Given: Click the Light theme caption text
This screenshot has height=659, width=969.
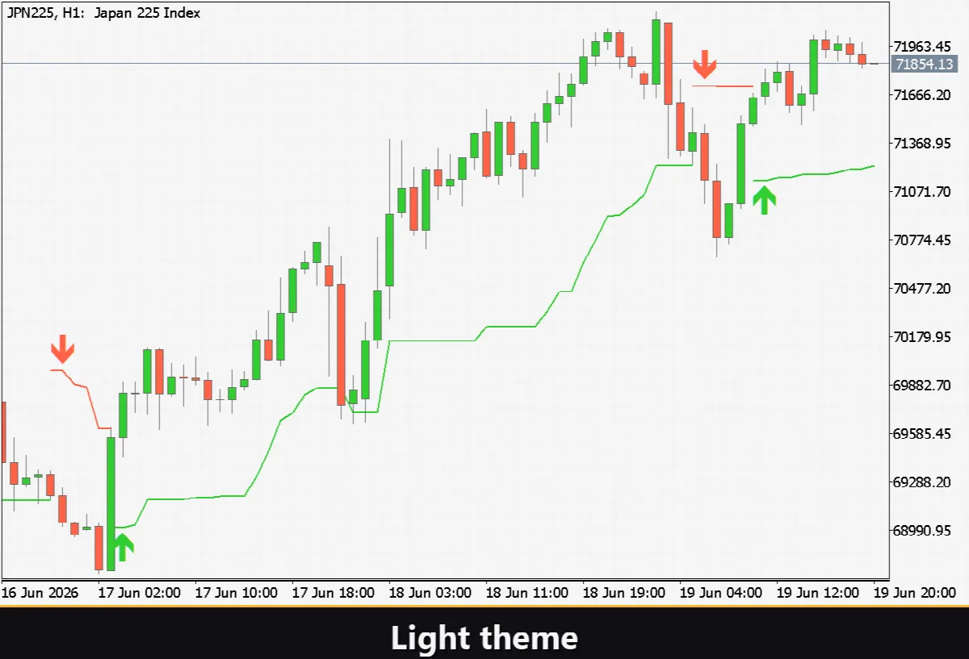Looking at the screenshot, I should (x=484, y=638).
